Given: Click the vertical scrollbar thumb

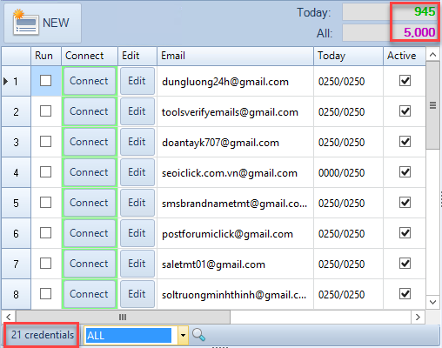Looking at the screenshot, I should tap(433, 105).
